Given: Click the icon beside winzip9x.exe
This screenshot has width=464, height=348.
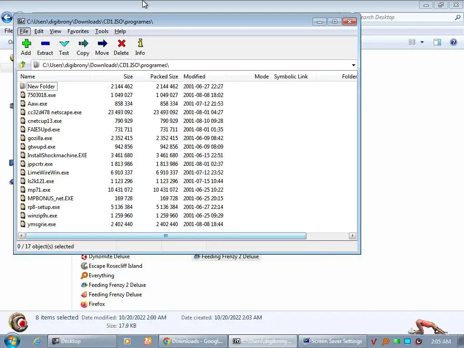Looking at the screenshot, I should [23, 215].
